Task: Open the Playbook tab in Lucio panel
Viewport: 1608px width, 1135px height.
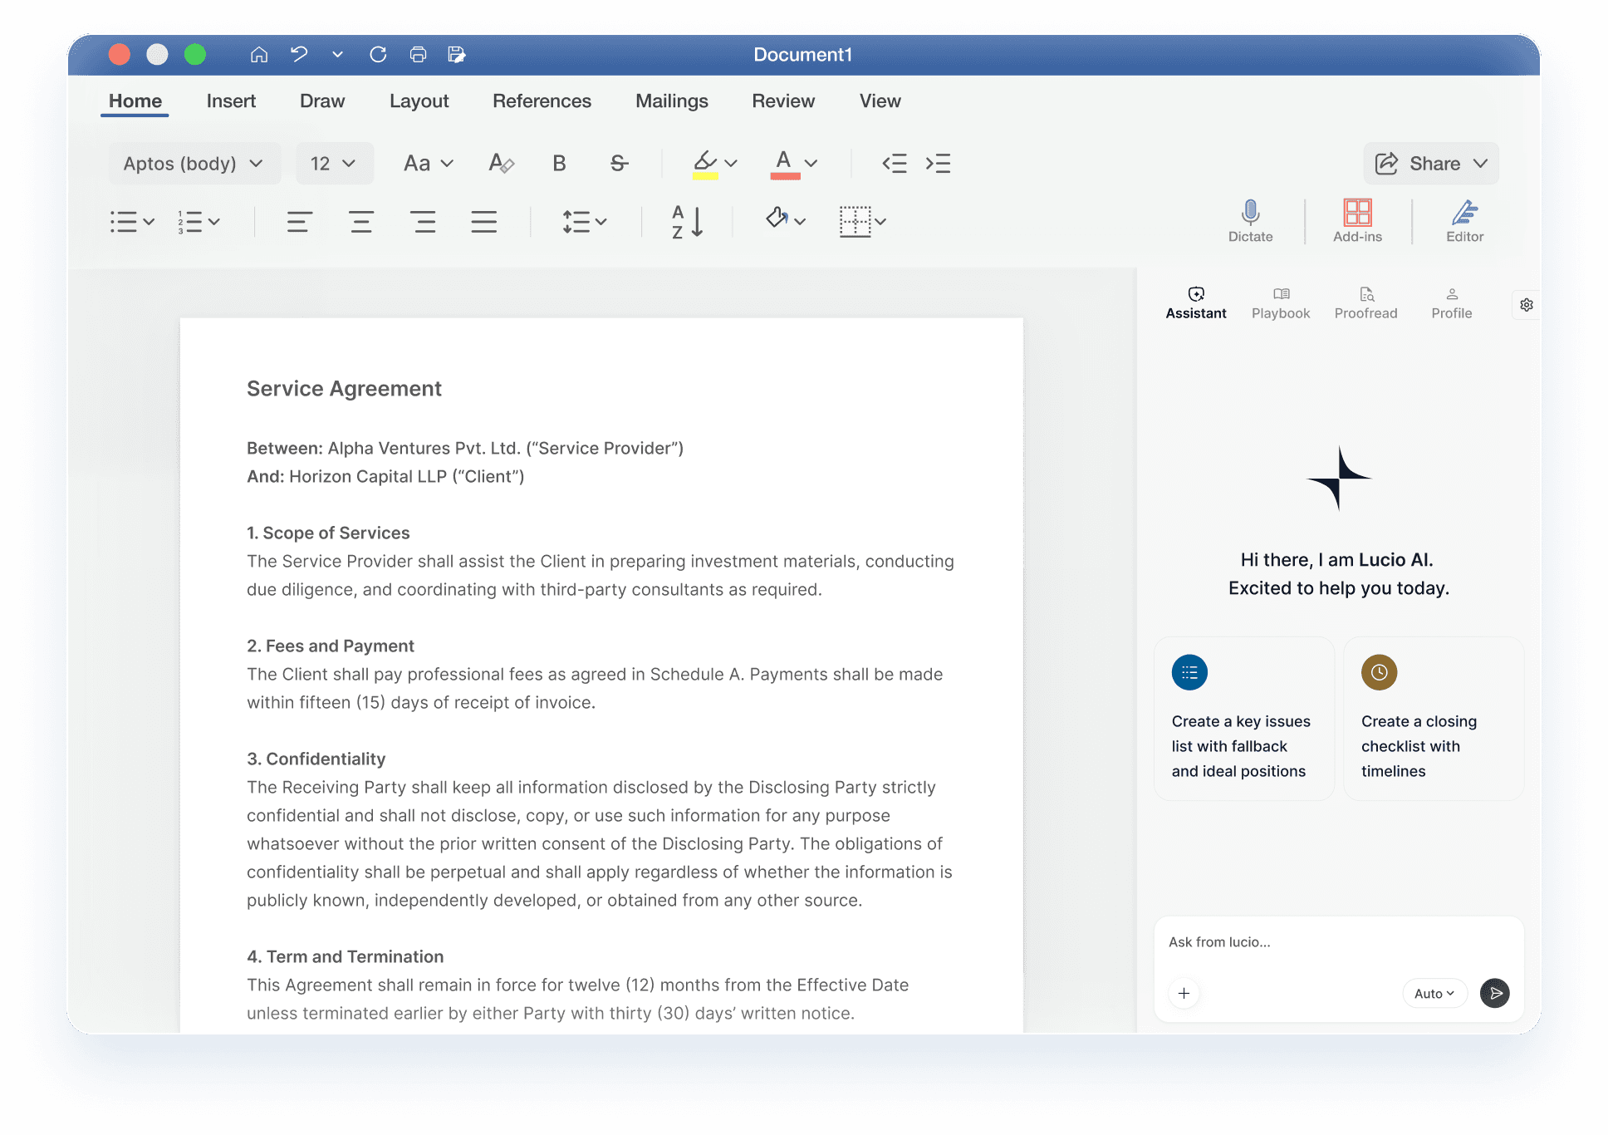Action: [x=1280, y=303]
